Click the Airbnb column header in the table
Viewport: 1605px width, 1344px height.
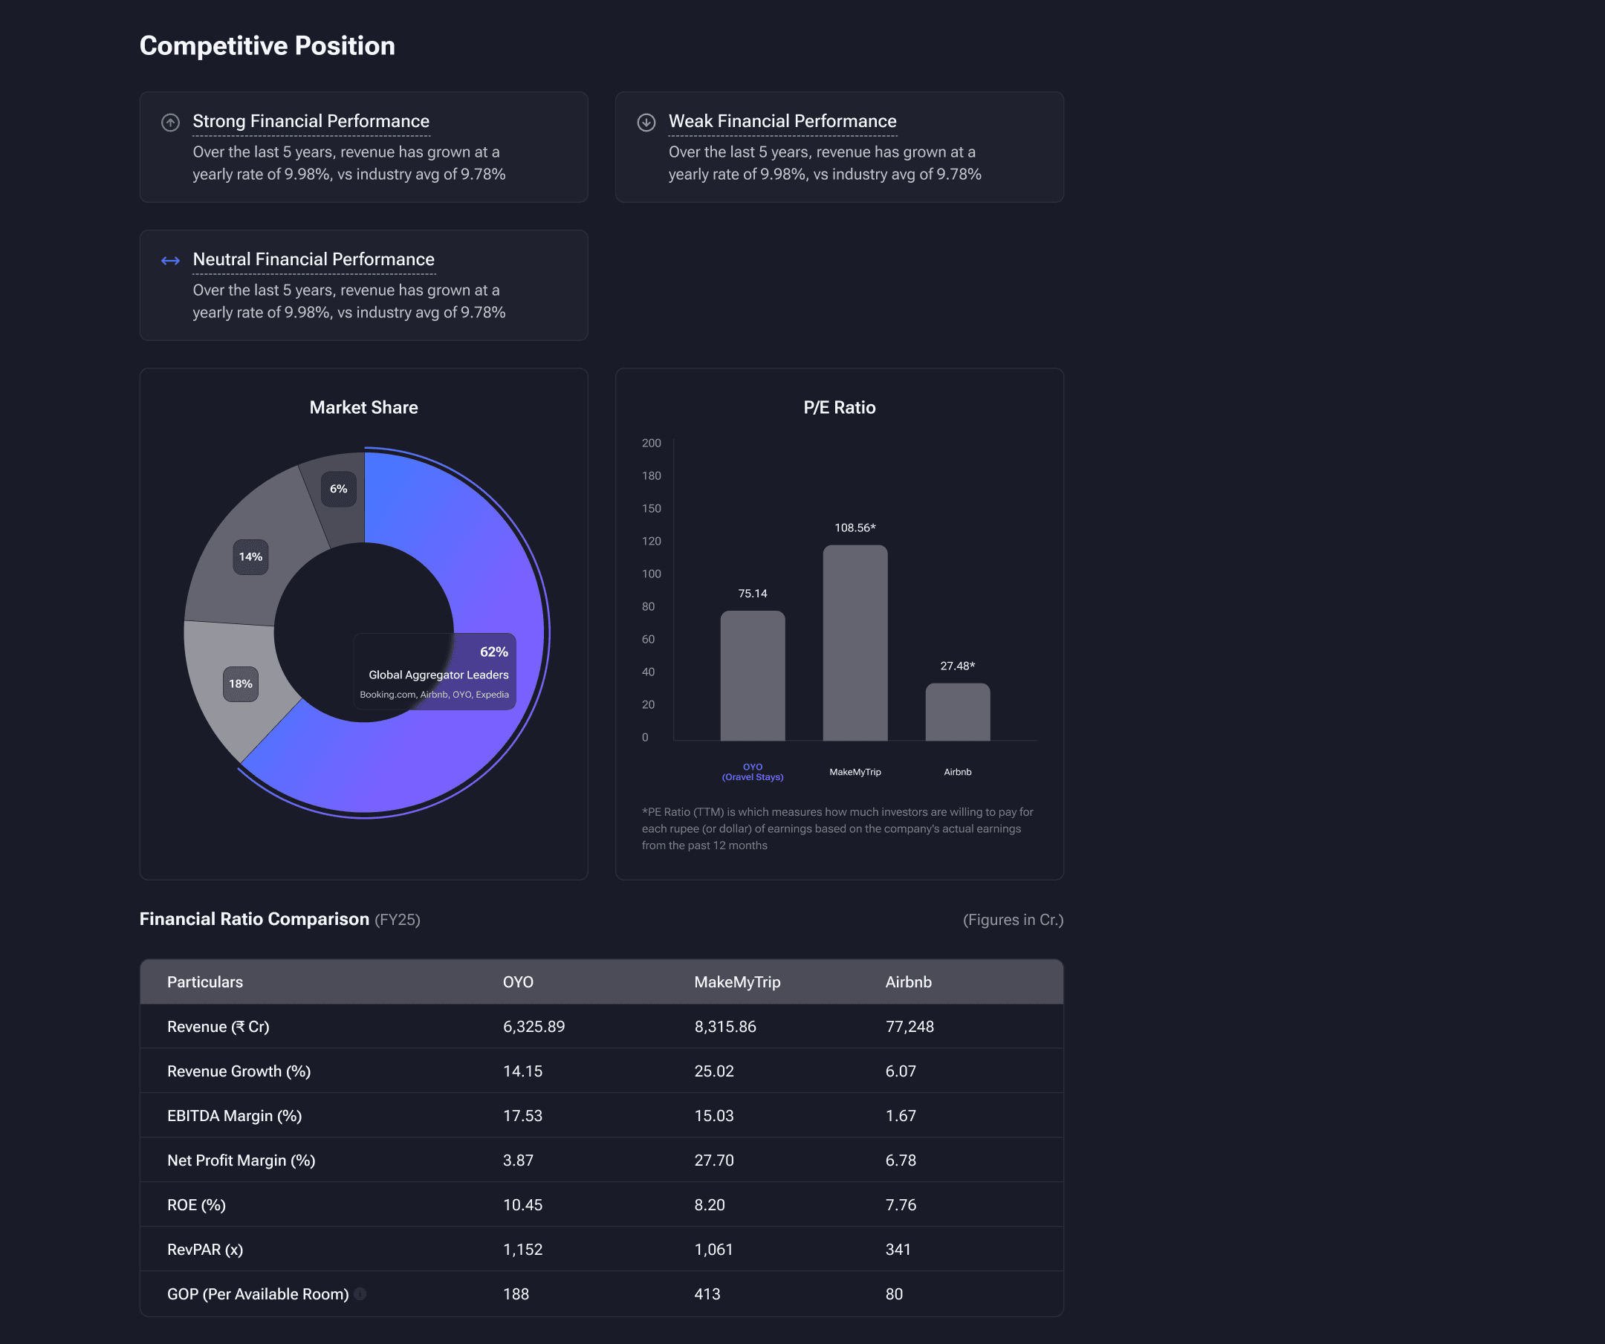(908, 982)
